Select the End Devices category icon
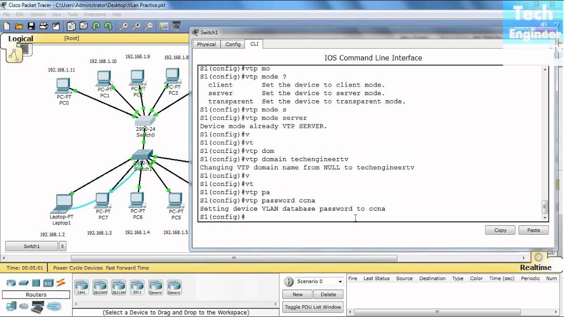564x317 pixels. pos(11,306)
